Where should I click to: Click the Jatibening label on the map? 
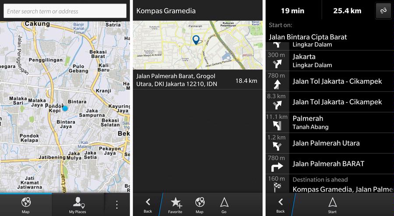pos(52,157)
